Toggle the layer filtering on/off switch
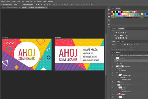This screenshot has width=148, height=99. pos(138,44)
